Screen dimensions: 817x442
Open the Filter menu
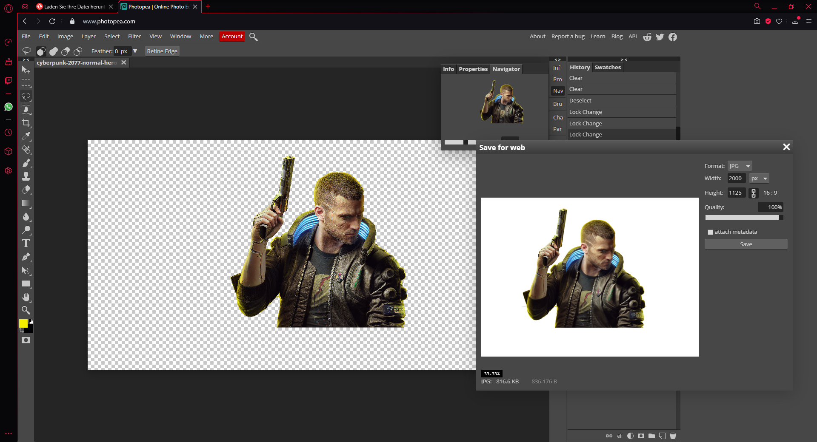[x=134, y=37]
